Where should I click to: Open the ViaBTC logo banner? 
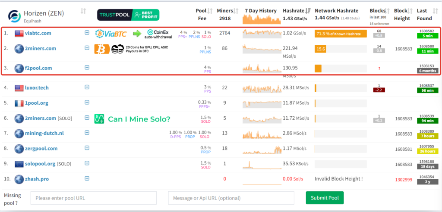[x=111, y=34]
